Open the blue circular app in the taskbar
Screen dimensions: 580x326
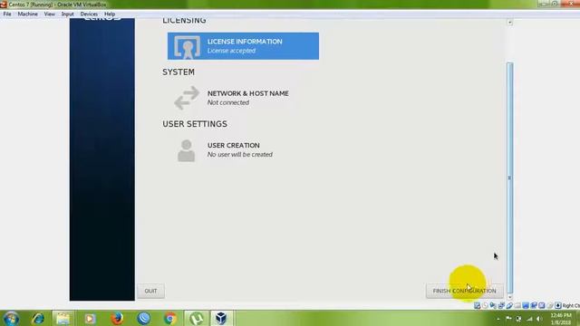tap(143, 318)
